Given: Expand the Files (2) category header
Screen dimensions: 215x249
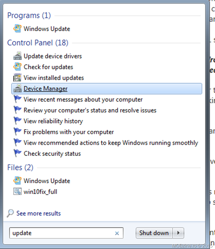Looking at the screenshot, I should (20, 167).
